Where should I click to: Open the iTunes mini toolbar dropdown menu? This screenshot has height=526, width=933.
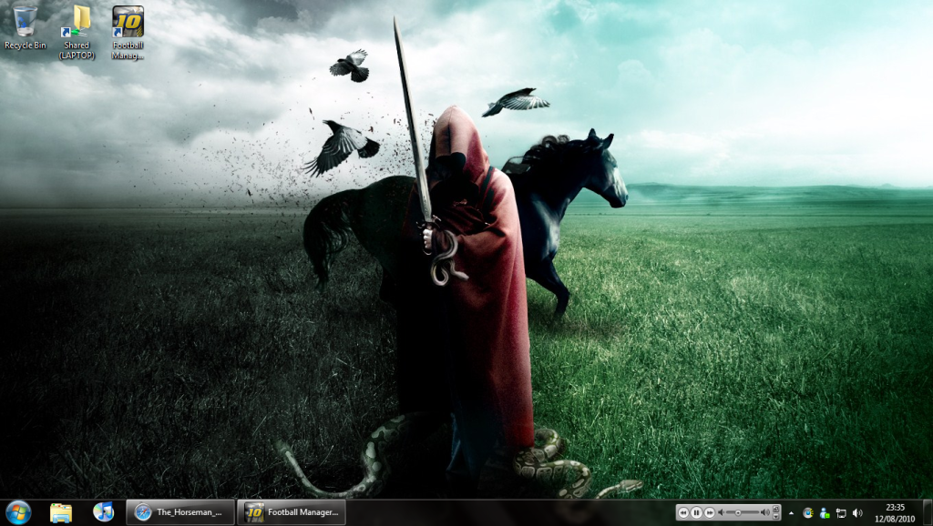pos(776,516)
